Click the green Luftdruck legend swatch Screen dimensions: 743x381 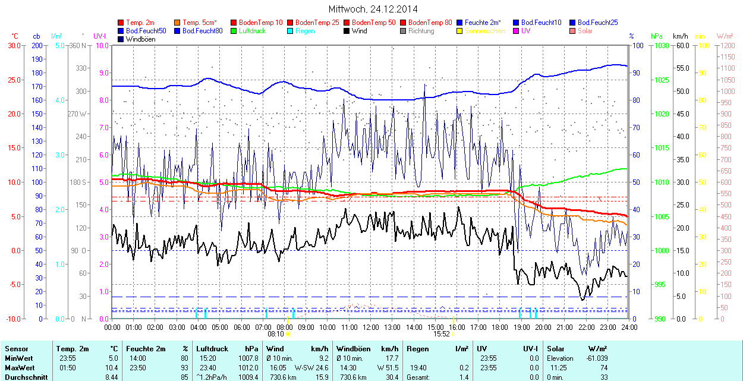click(x=234, y=31)
